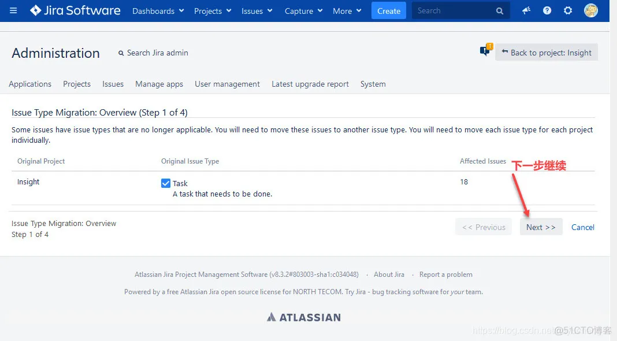This screenshot has width=617, height=341.
Task: Open the hamburger sidebar menu
Action: point(13,10)
